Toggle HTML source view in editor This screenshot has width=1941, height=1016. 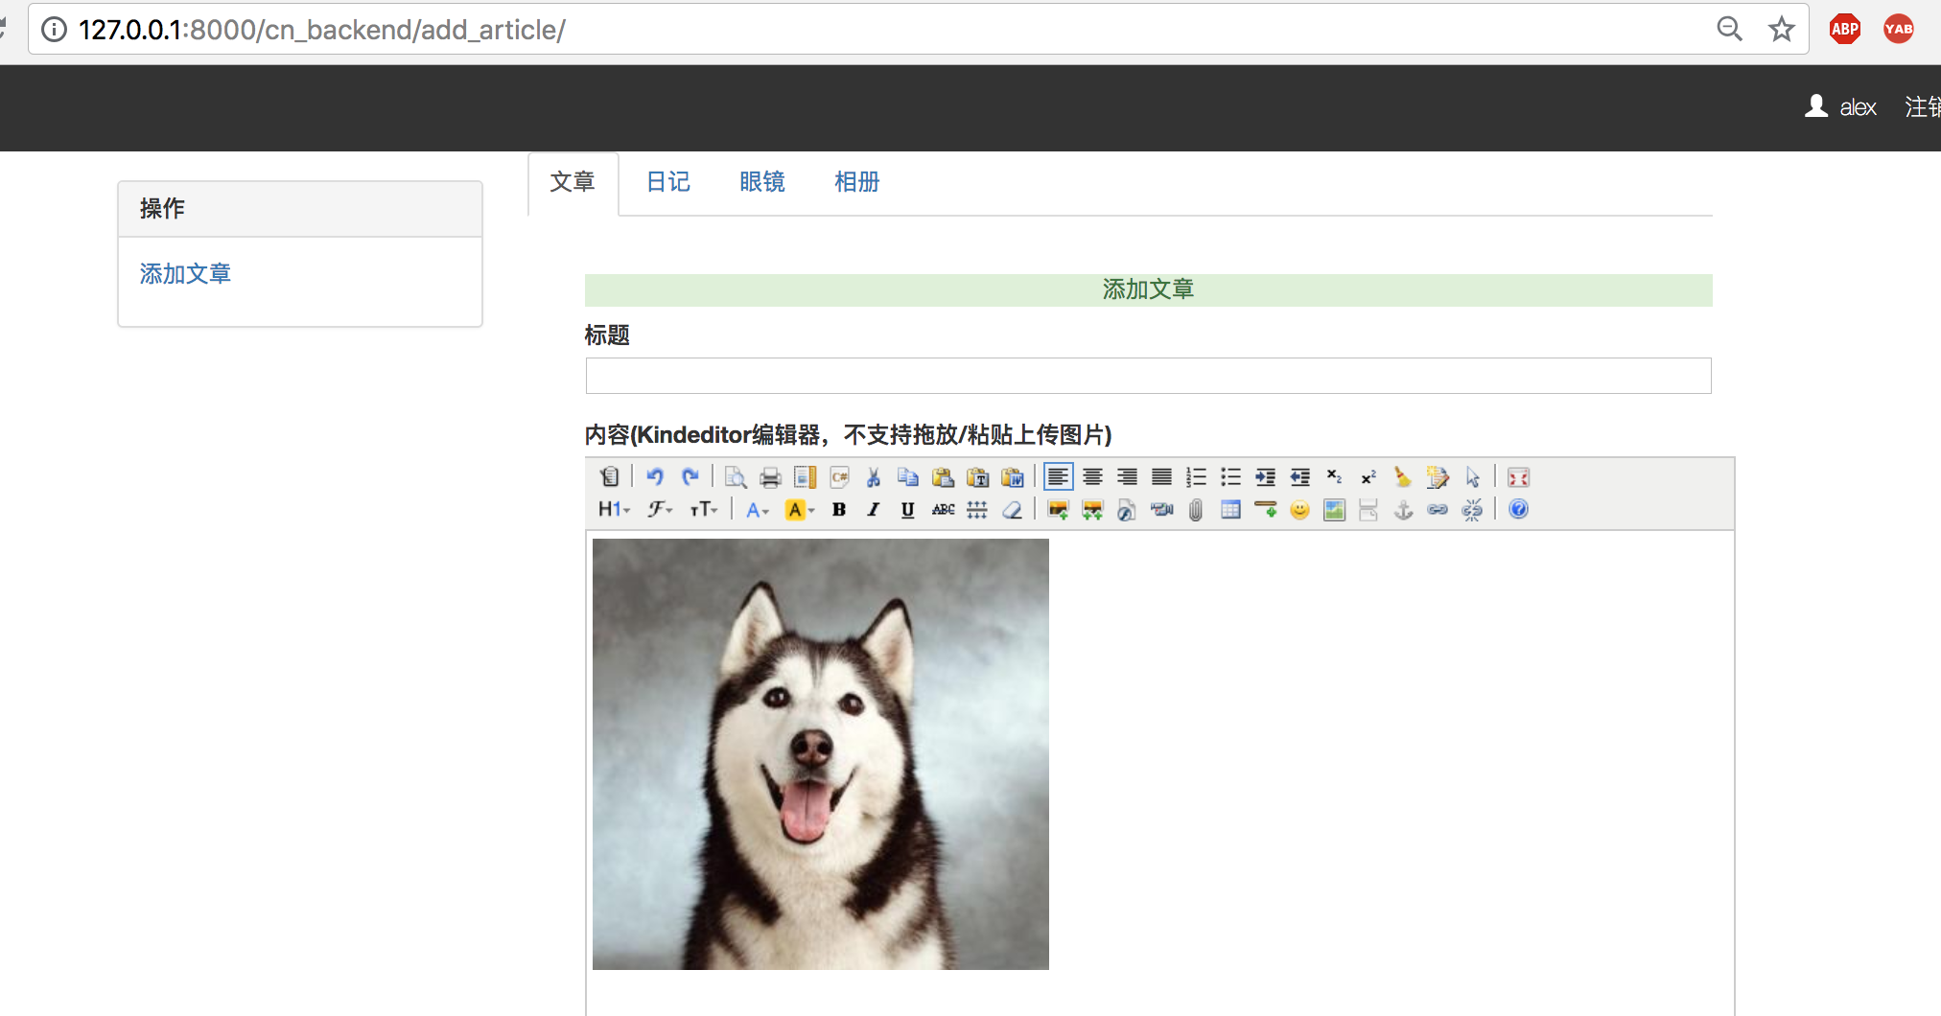point(609,476)
